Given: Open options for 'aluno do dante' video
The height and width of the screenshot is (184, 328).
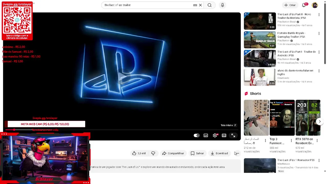Looking at the screenshot, I should point(319,71).
